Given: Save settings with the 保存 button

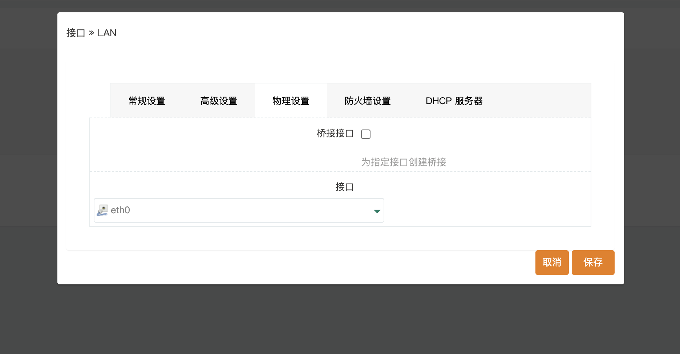Looking at the screenshot, I should point(593,262).
